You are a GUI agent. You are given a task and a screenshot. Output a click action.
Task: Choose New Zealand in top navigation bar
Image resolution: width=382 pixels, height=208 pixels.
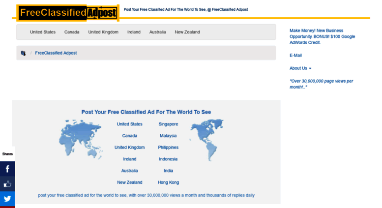click(187, 32)
